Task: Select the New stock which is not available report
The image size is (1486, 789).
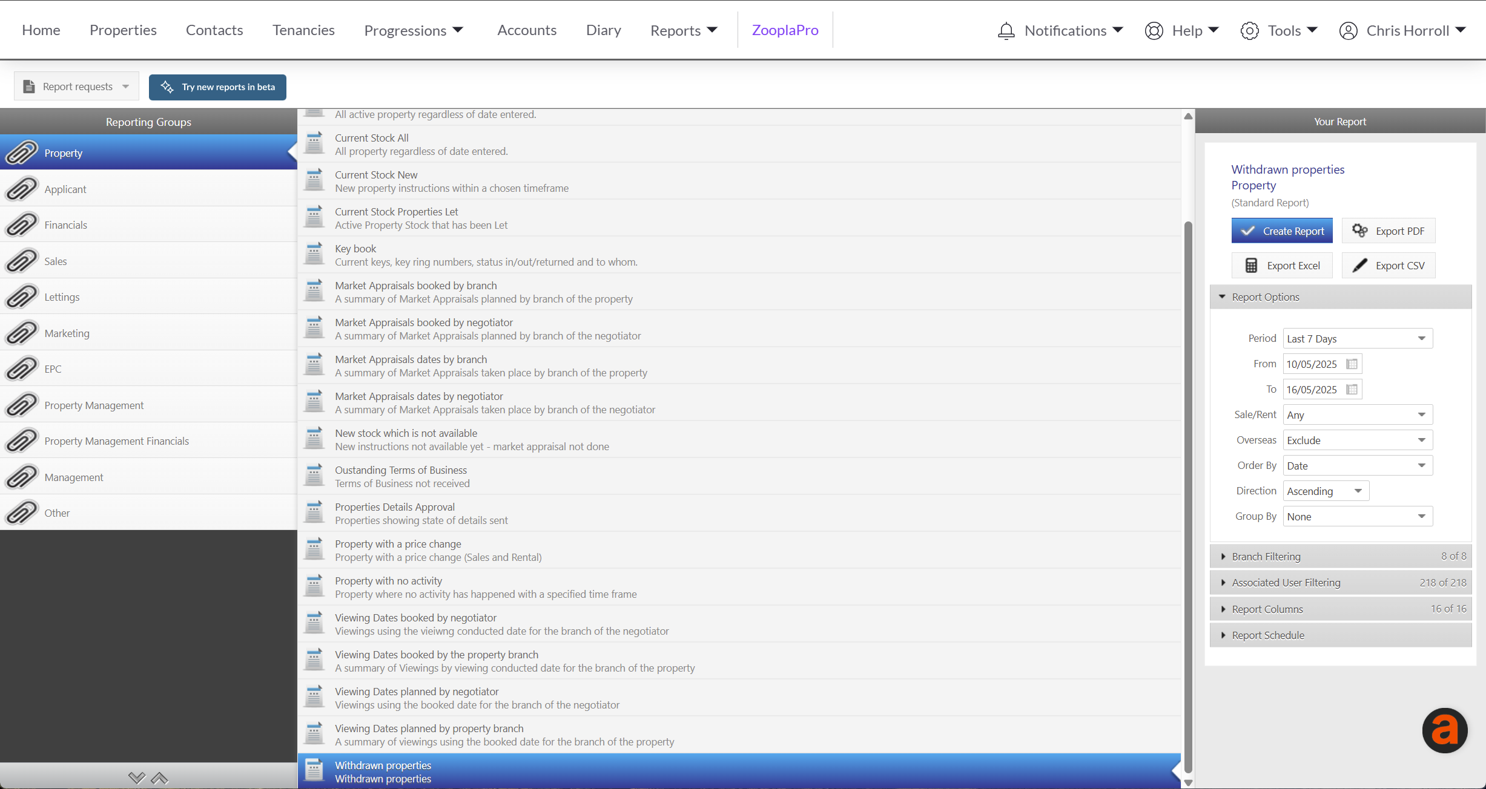Action: coord(739,439)
